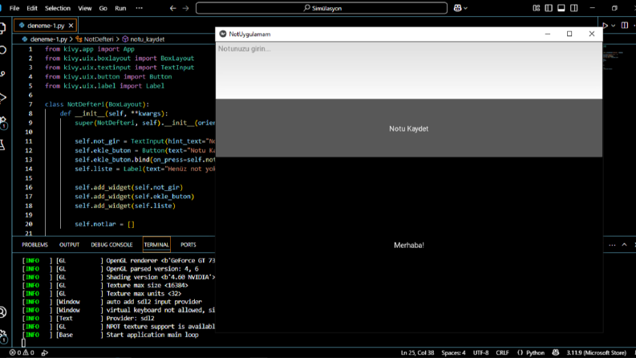Viewport: 636px width, 358px height.
Task: Close the deneme-1.py editor tab
Action: tap(71, 26)
